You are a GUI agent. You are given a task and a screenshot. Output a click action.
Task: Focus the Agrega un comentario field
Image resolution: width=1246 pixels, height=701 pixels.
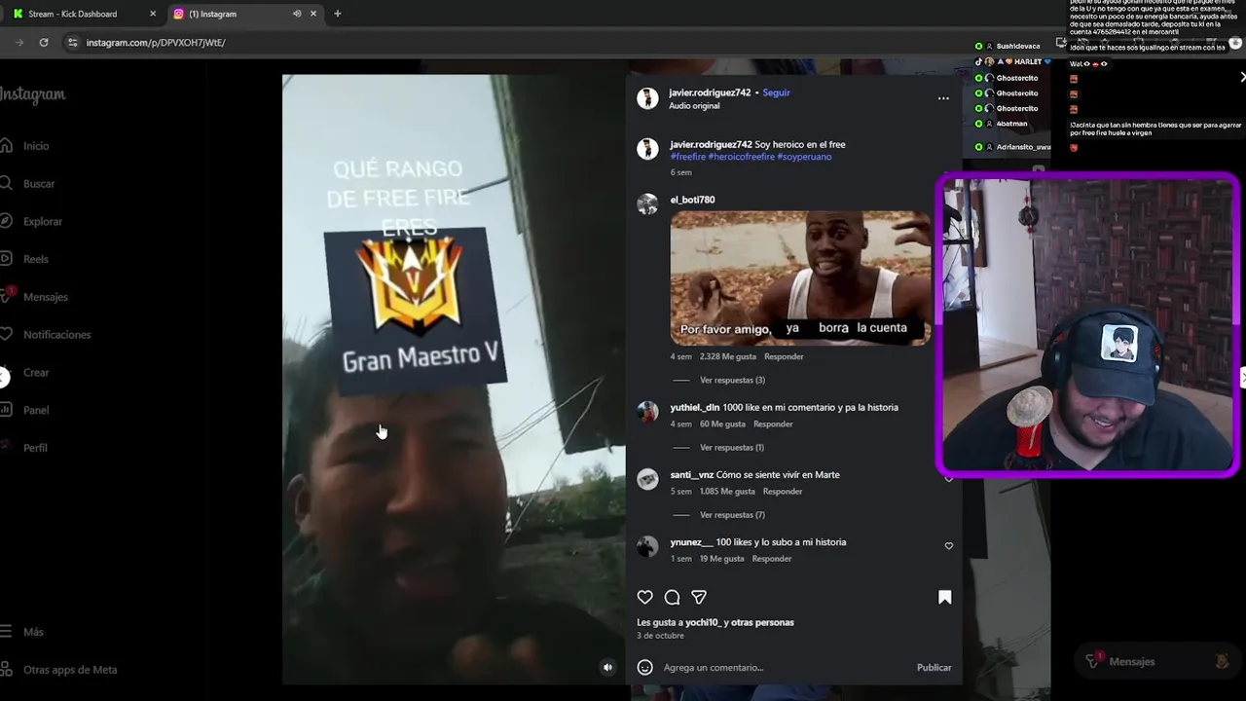click(784, 667)
